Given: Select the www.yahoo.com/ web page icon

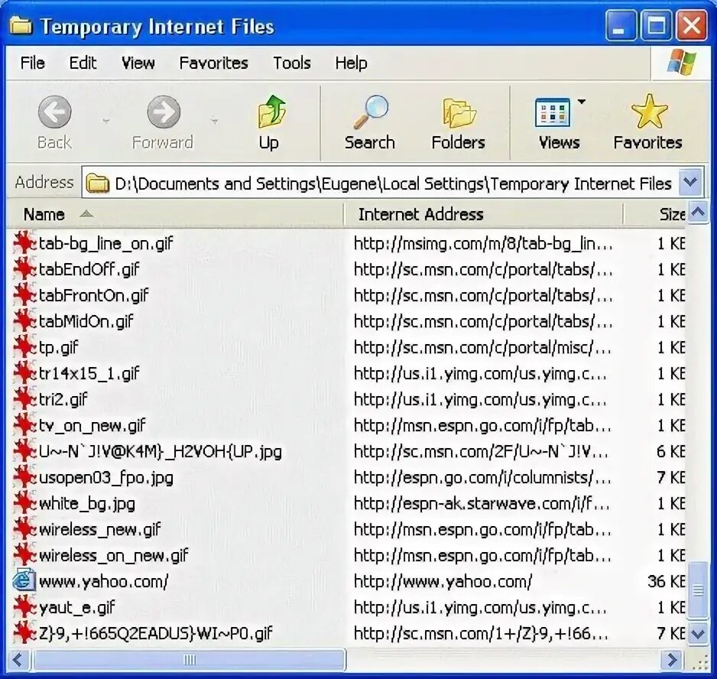Looking at the screenshot, I should tap(24, 581).
